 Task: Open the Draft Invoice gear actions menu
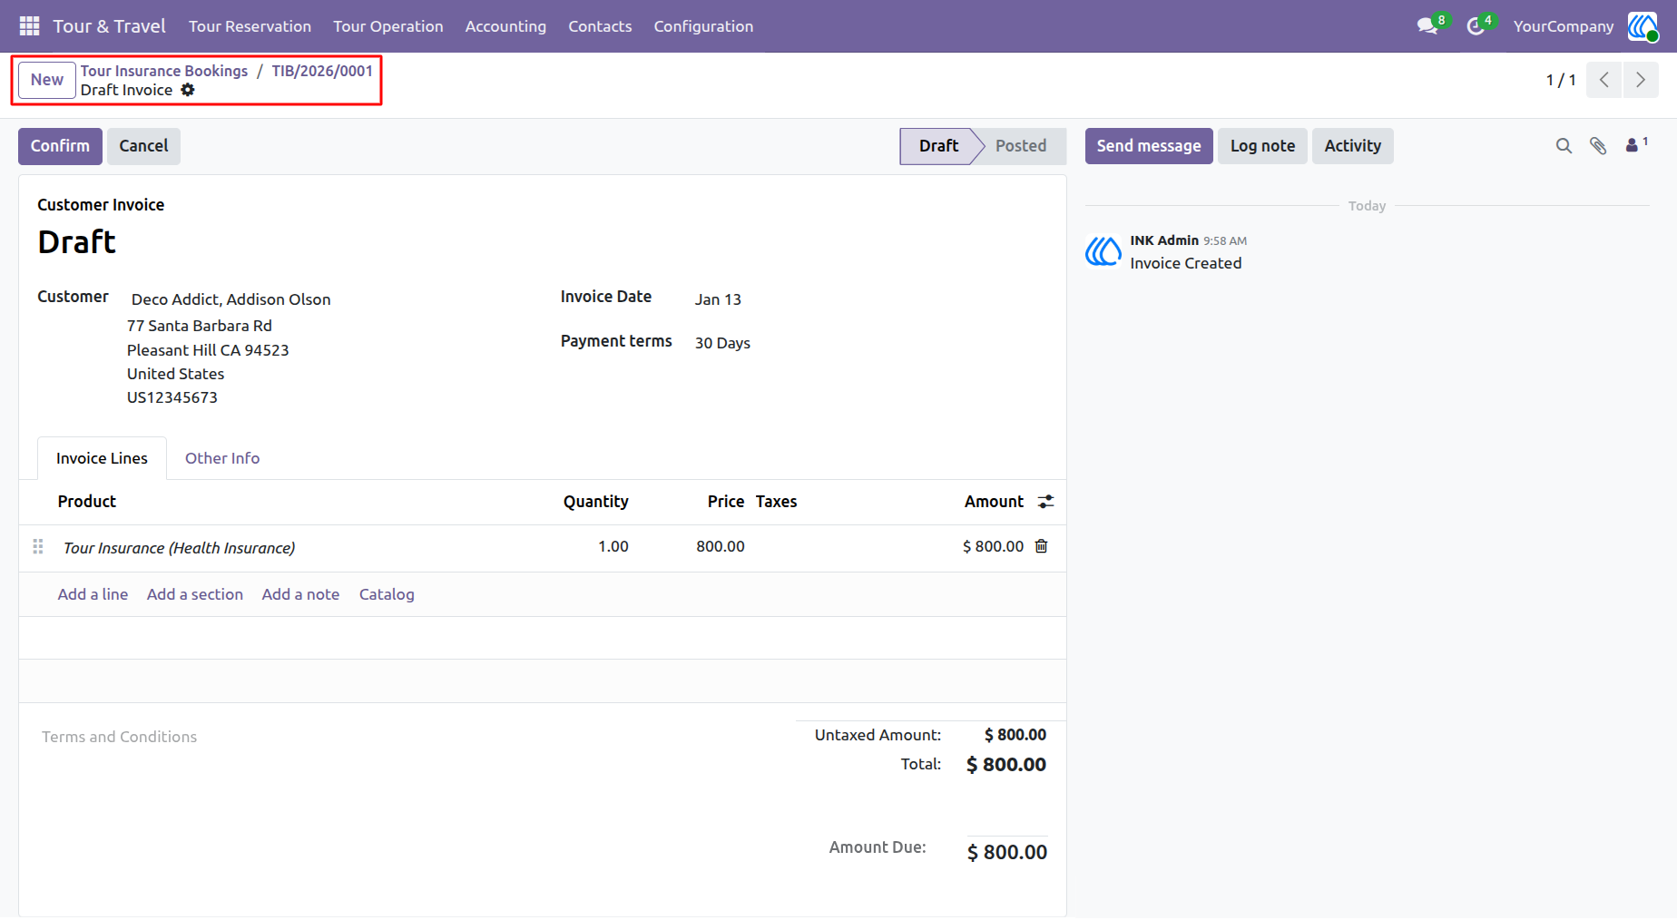[188, 90]
